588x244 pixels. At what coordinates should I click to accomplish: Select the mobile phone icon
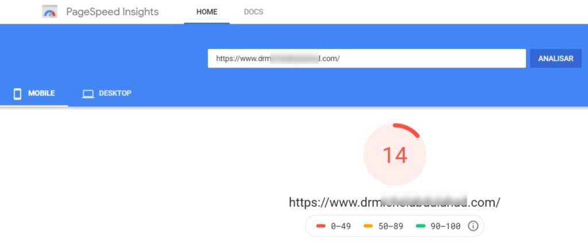[17, 93]
